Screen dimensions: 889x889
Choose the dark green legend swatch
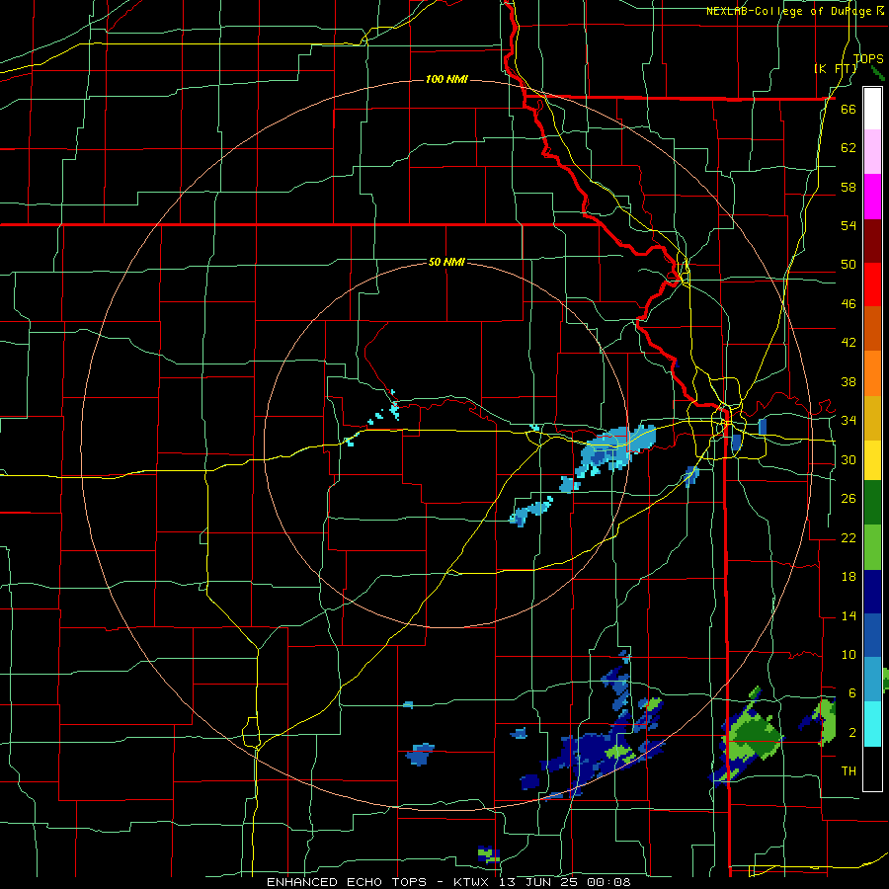pyautogui.click(x=872, y=503)
